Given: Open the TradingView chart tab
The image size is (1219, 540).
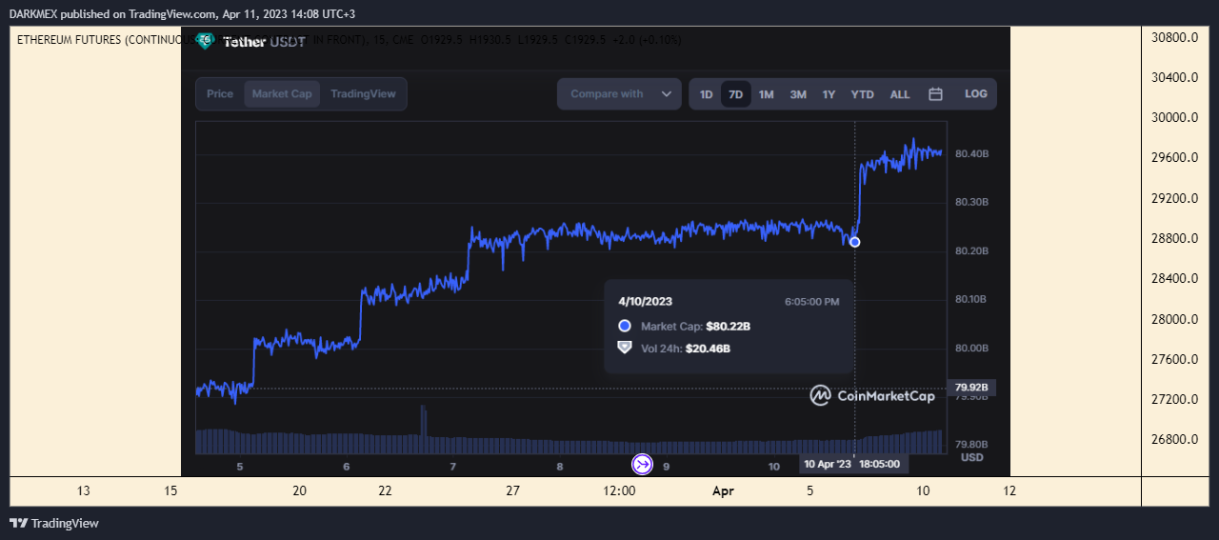Looking at the screenshot, I should coord(363,94).
